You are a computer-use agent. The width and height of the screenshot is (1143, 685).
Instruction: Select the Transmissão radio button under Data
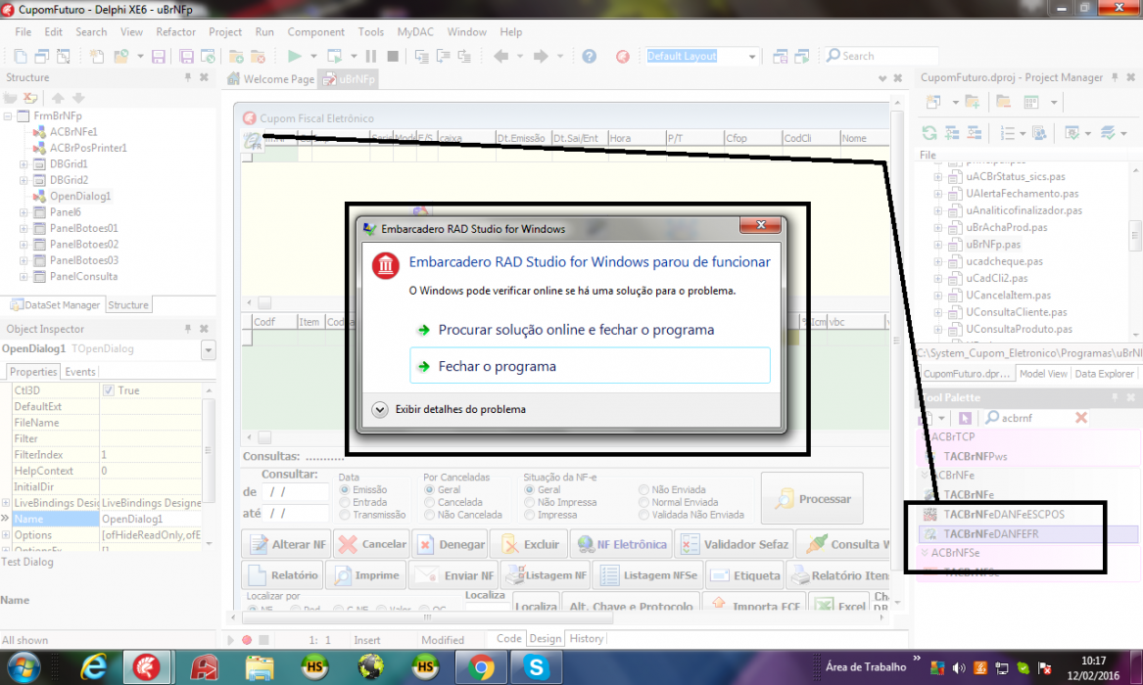click(345, 515)
